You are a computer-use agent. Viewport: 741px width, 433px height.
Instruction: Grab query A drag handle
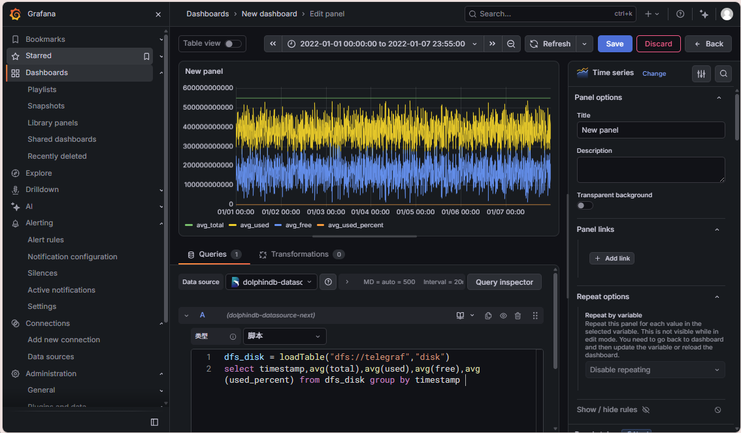535,315
